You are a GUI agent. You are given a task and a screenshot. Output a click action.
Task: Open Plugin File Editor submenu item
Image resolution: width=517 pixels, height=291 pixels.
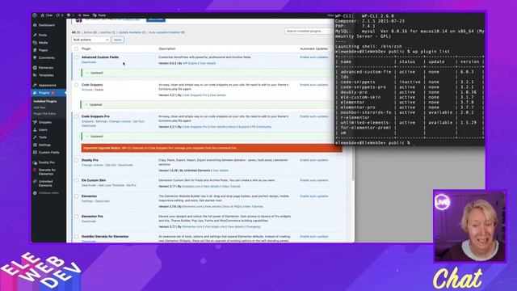click(45, 113)
